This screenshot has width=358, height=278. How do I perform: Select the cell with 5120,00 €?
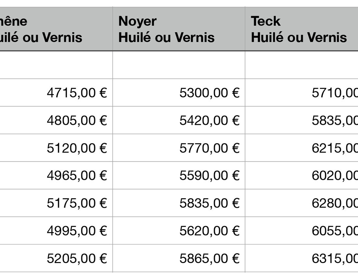(77, 148)
